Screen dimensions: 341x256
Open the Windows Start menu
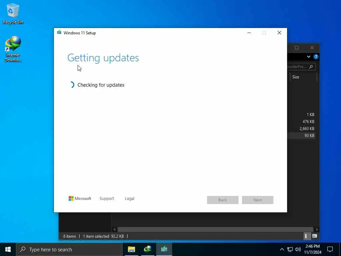[x=8, y=249]
